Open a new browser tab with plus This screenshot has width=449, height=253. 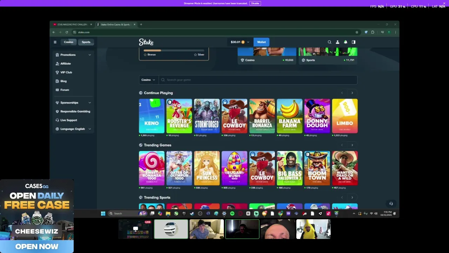tap(141, 25)
